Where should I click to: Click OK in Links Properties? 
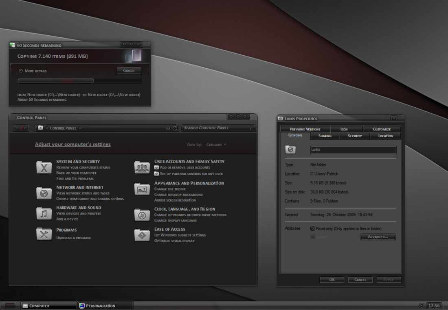click(332, 280)
